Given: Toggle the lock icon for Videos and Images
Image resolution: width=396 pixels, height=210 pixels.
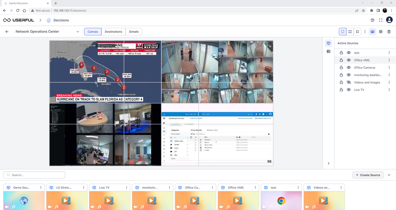Looking at the screenshot, I should pyautogui.click(x=341, y=82).
